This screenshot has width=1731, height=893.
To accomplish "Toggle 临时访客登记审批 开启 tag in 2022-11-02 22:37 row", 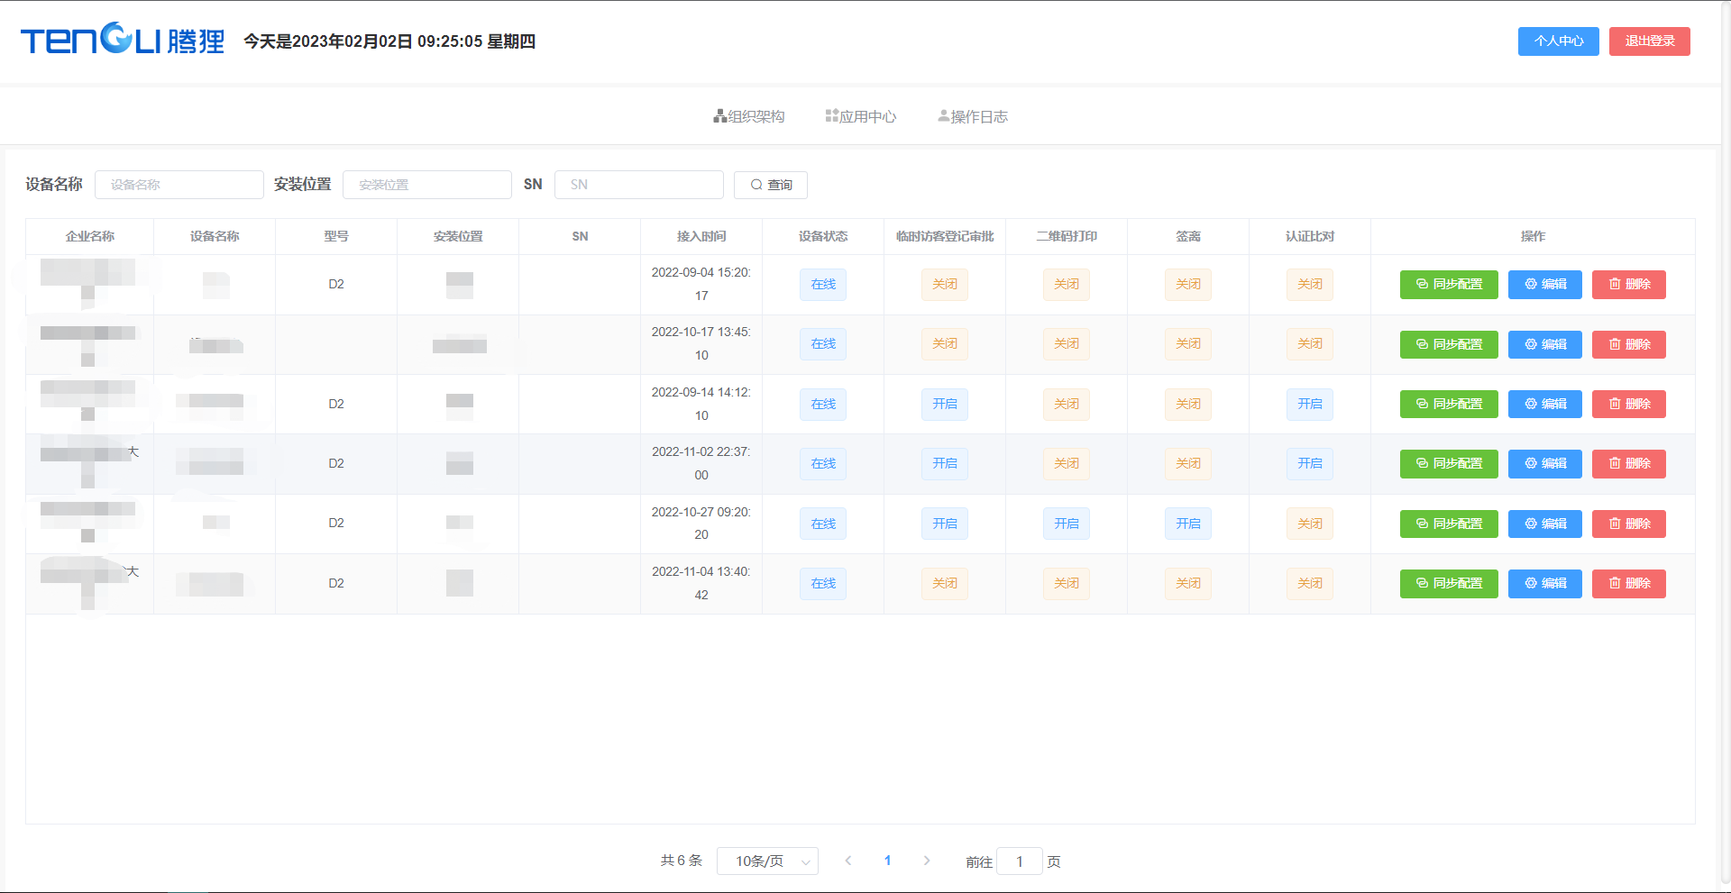I will pyautogui.click(x=945, y=463).
